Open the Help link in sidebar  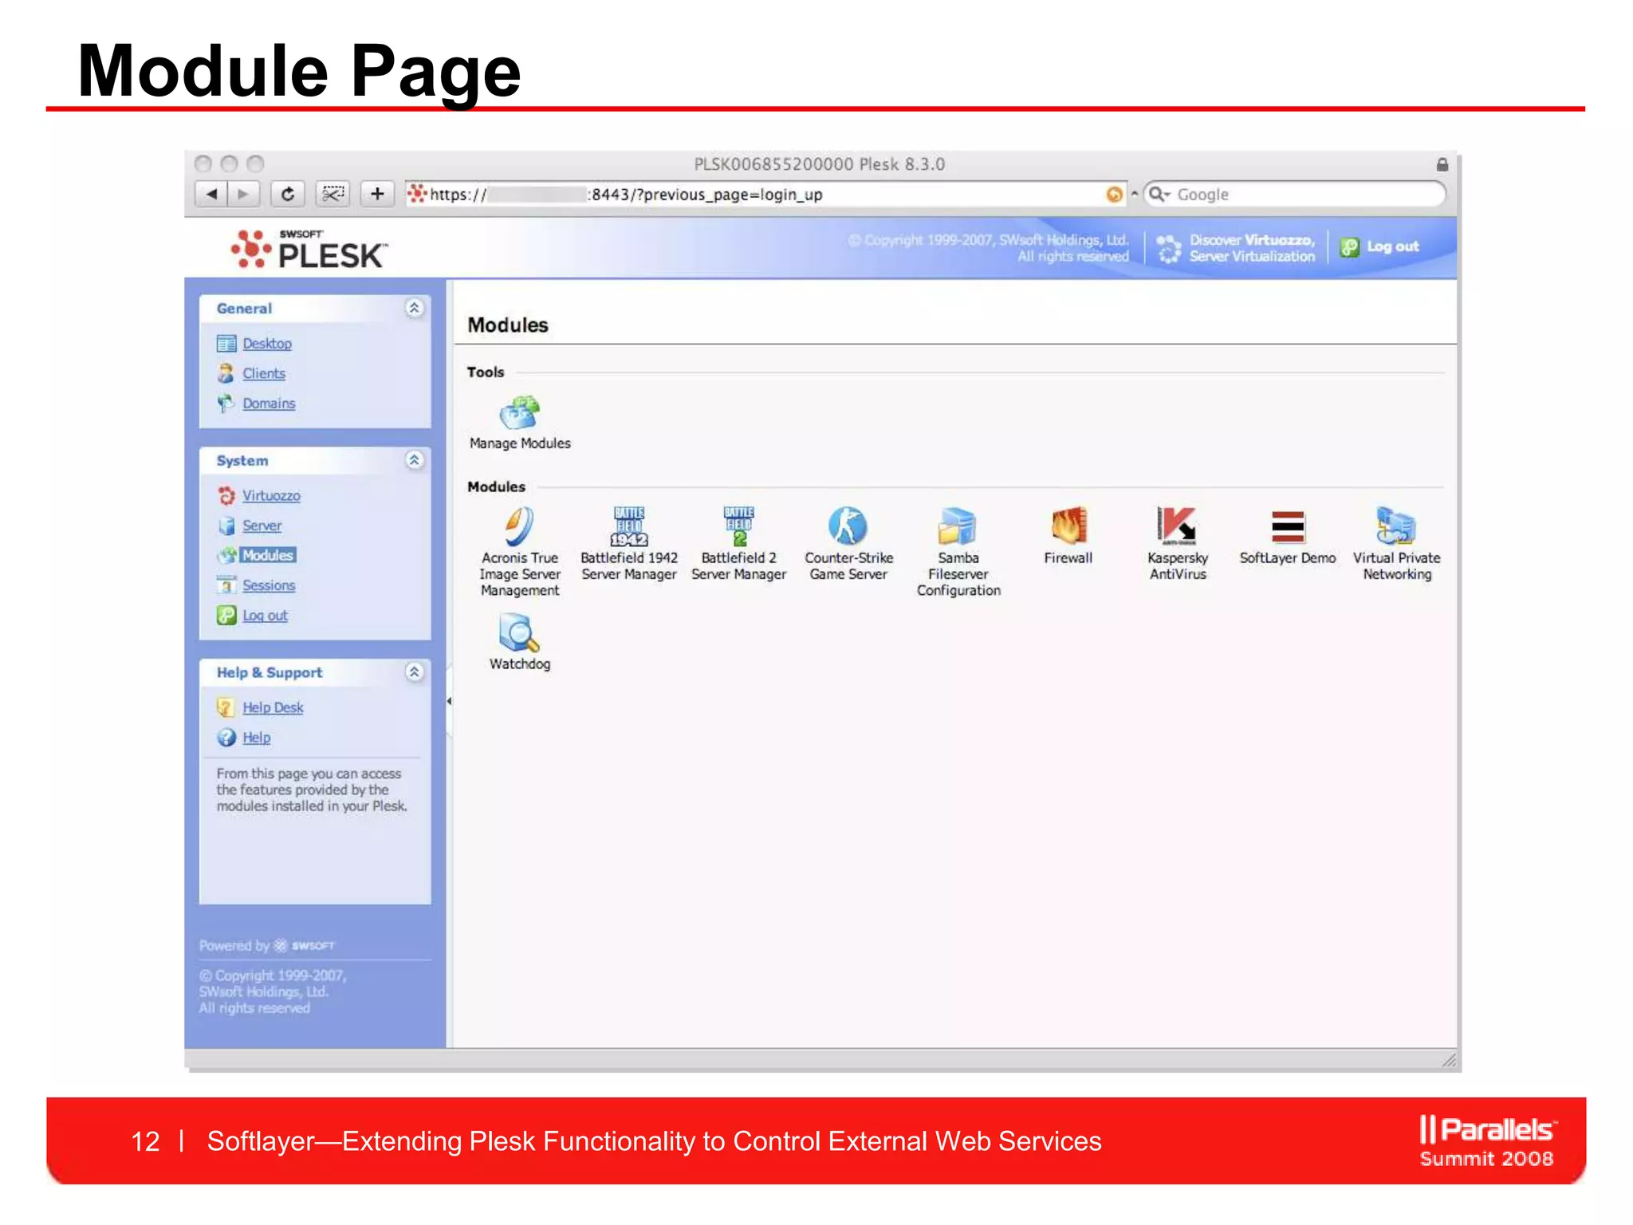[256, 738]
